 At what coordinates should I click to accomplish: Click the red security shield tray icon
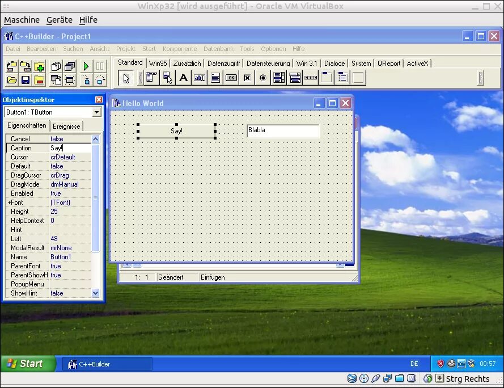[x=441, y=364]
